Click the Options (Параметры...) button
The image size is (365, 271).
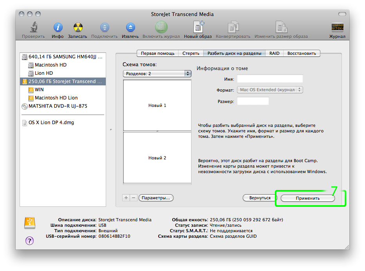(x=156, y=198)
